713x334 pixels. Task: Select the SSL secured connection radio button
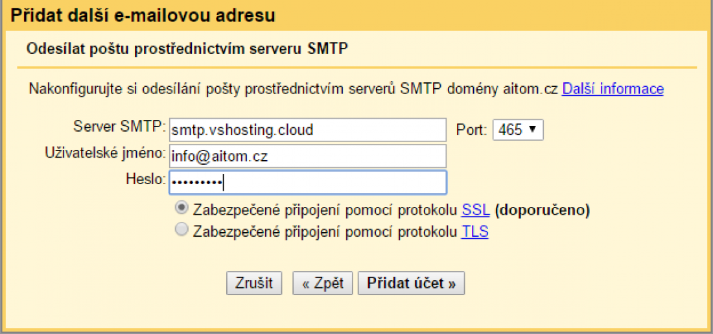tap(182, 209)
